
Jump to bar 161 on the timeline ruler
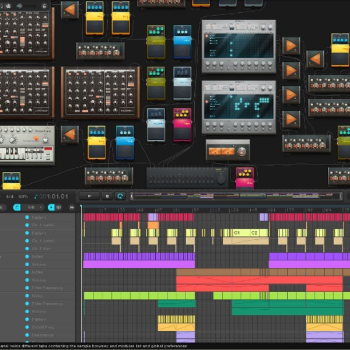pos(271,210)
